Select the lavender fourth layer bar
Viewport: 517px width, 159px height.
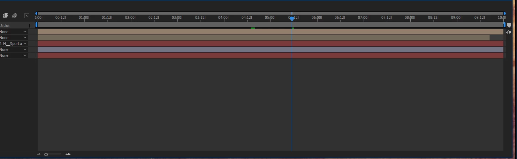pyautogui.click(x=270, y=50)
